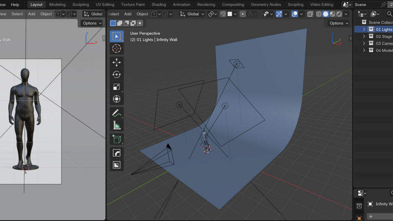Click the snap target square swatch
The image size is (393, 221).
[230, 14]
